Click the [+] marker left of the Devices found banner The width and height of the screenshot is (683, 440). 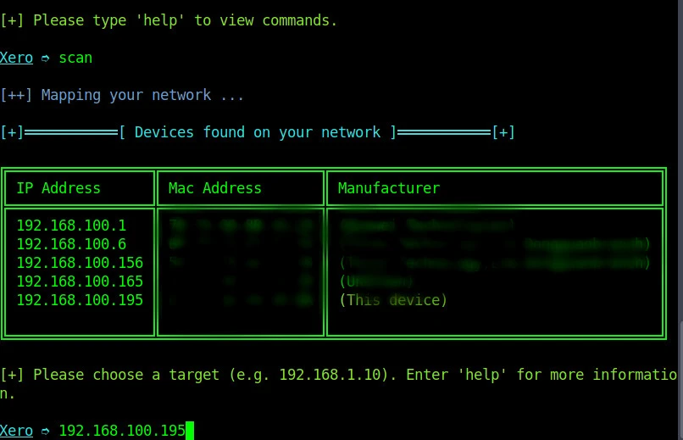(x=12, y=132)
